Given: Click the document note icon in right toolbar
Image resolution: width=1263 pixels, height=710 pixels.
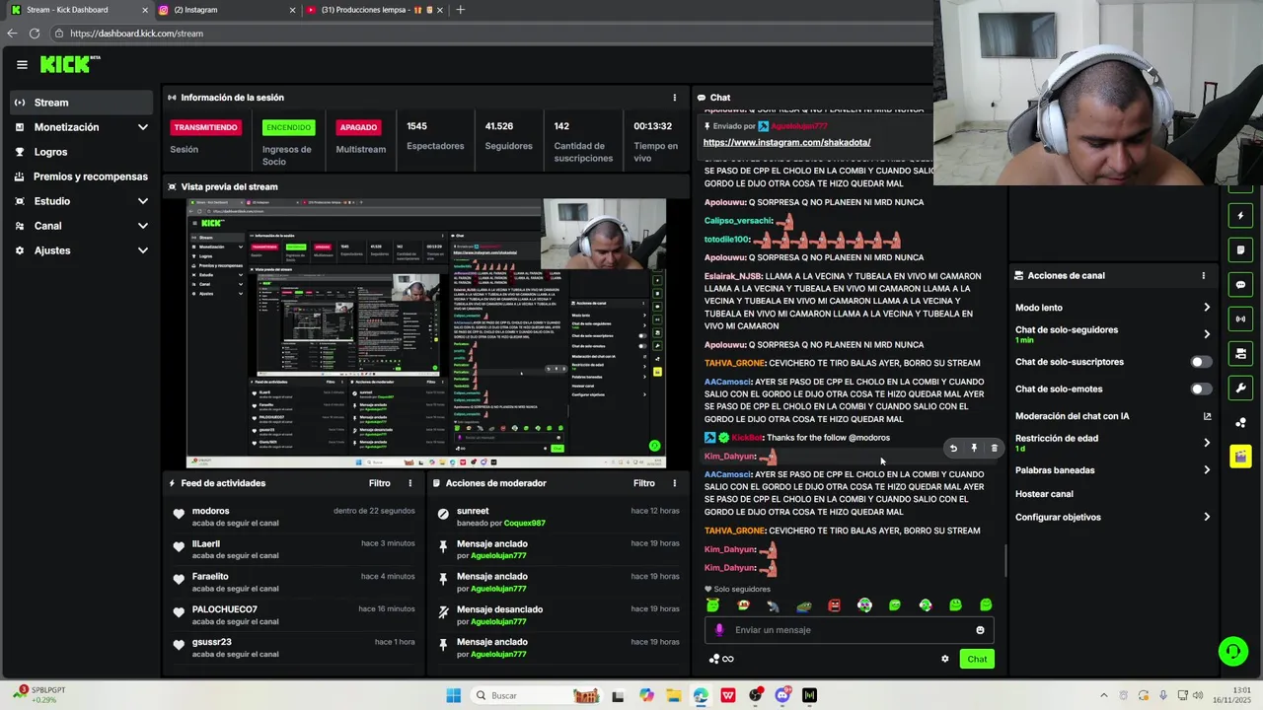Looking at the screenshot, I should 1240,249.
